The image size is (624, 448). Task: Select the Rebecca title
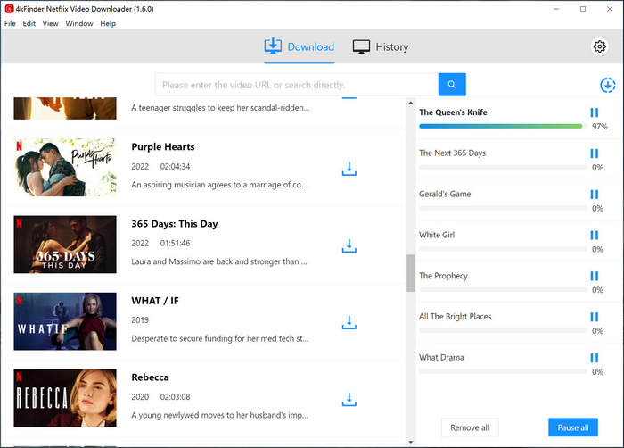150,377
